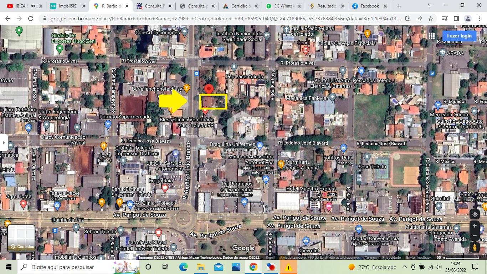Select the Mecânica Fabiocar marker
The image size is (487, 274).
[333, 97]
